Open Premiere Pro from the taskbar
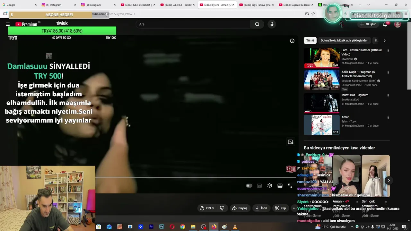This screenshot has height=231, width=411. [x=151, y=227]
